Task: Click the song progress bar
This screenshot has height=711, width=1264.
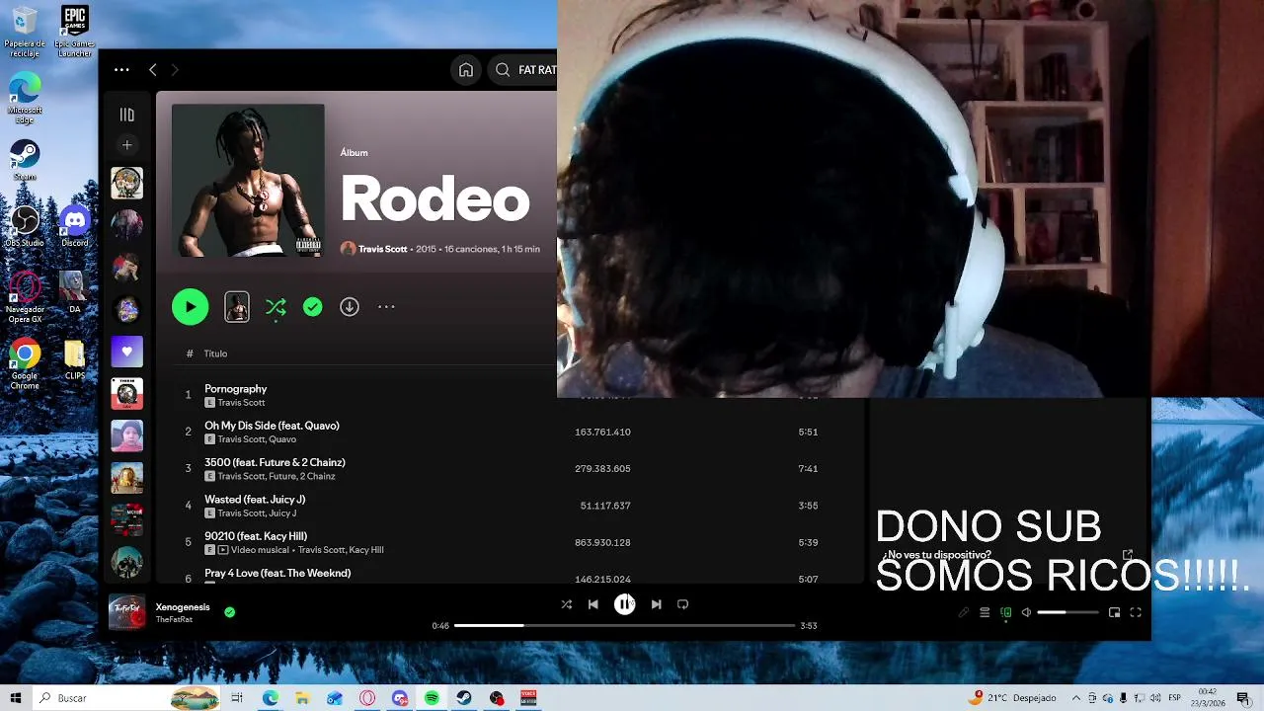Action: [624, 625]
